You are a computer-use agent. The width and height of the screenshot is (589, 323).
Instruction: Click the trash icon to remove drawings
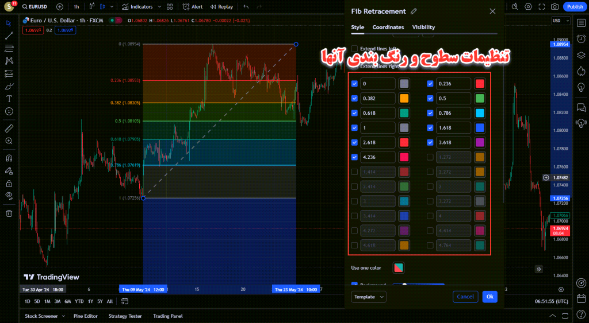pyautogui.click(x=9, y=213)
